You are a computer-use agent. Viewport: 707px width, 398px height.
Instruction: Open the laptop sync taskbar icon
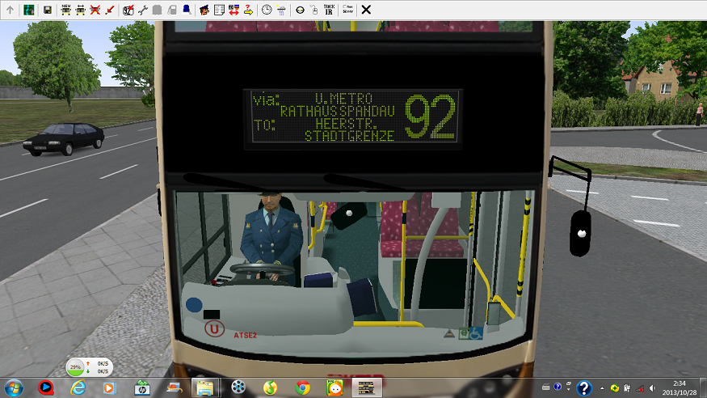click(x=174, y=387)
